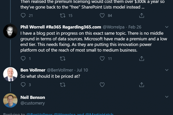Viewport: 173px width, 115px height.
Task: Share Phil Worrell's tweet
Action: [142, 58]
